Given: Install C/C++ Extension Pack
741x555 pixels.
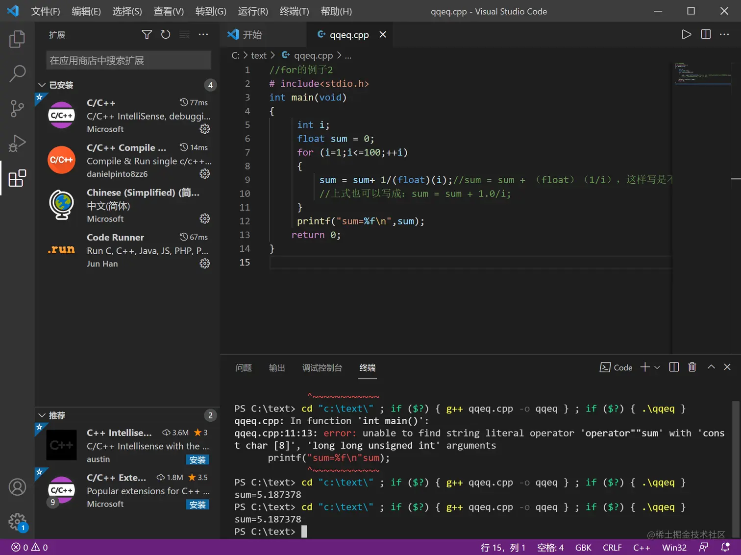Looking at the screenshot, I should pyautogui.click(x=198, y=505).
